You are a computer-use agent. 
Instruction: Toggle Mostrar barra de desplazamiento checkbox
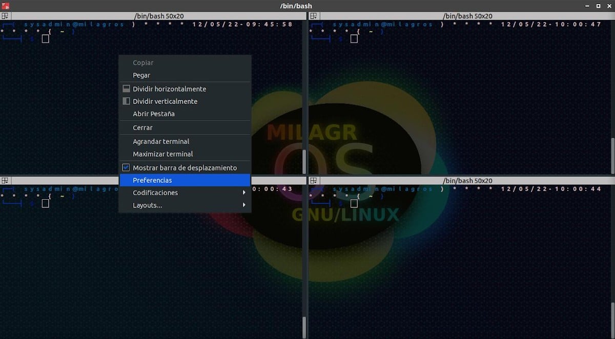[126, 167]
